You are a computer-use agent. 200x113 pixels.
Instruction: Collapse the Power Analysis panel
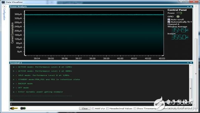(x=188, y=6)
